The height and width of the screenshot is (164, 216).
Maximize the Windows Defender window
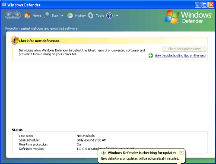[x=204, y=5]
